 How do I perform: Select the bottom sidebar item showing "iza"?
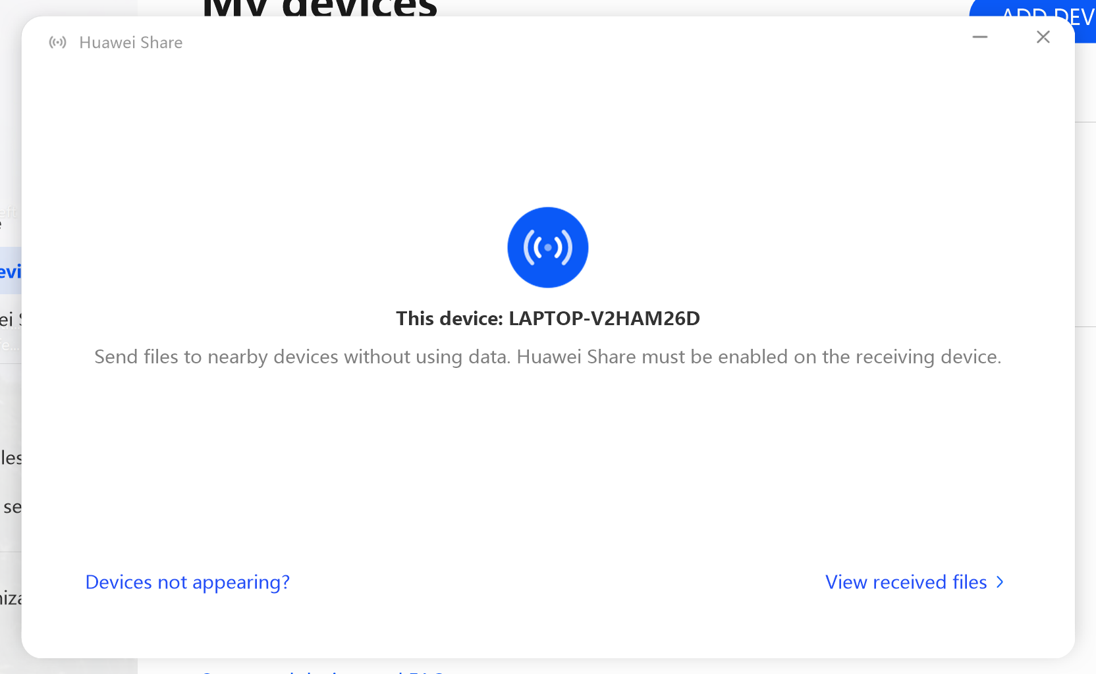click(x=11, y=598)
